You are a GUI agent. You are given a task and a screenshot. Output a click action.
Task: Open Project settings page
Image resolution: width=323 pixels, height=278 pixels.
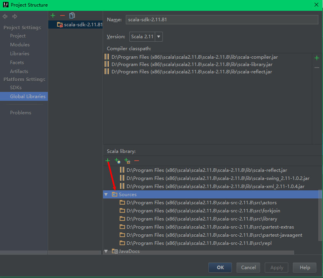18,36
